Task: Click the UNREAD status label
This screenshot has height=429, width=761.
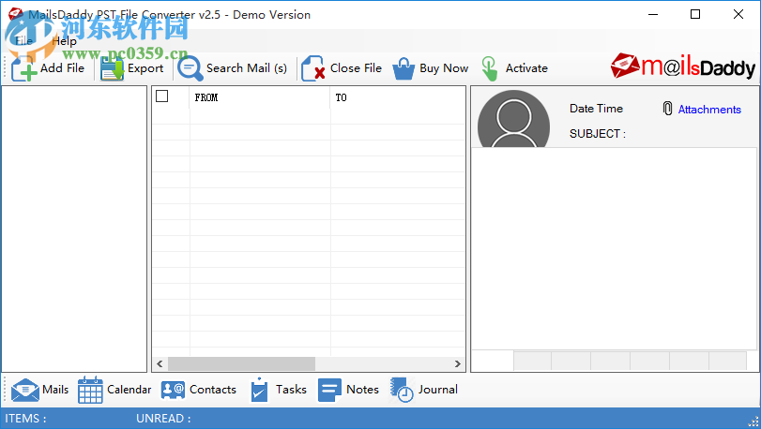Action: point(163,419)
